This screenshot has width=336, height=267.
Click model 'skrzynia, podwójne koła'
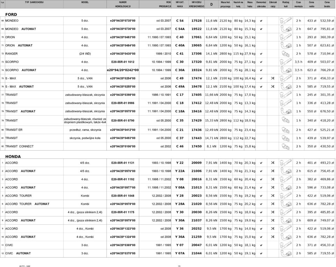click(85, 138)
